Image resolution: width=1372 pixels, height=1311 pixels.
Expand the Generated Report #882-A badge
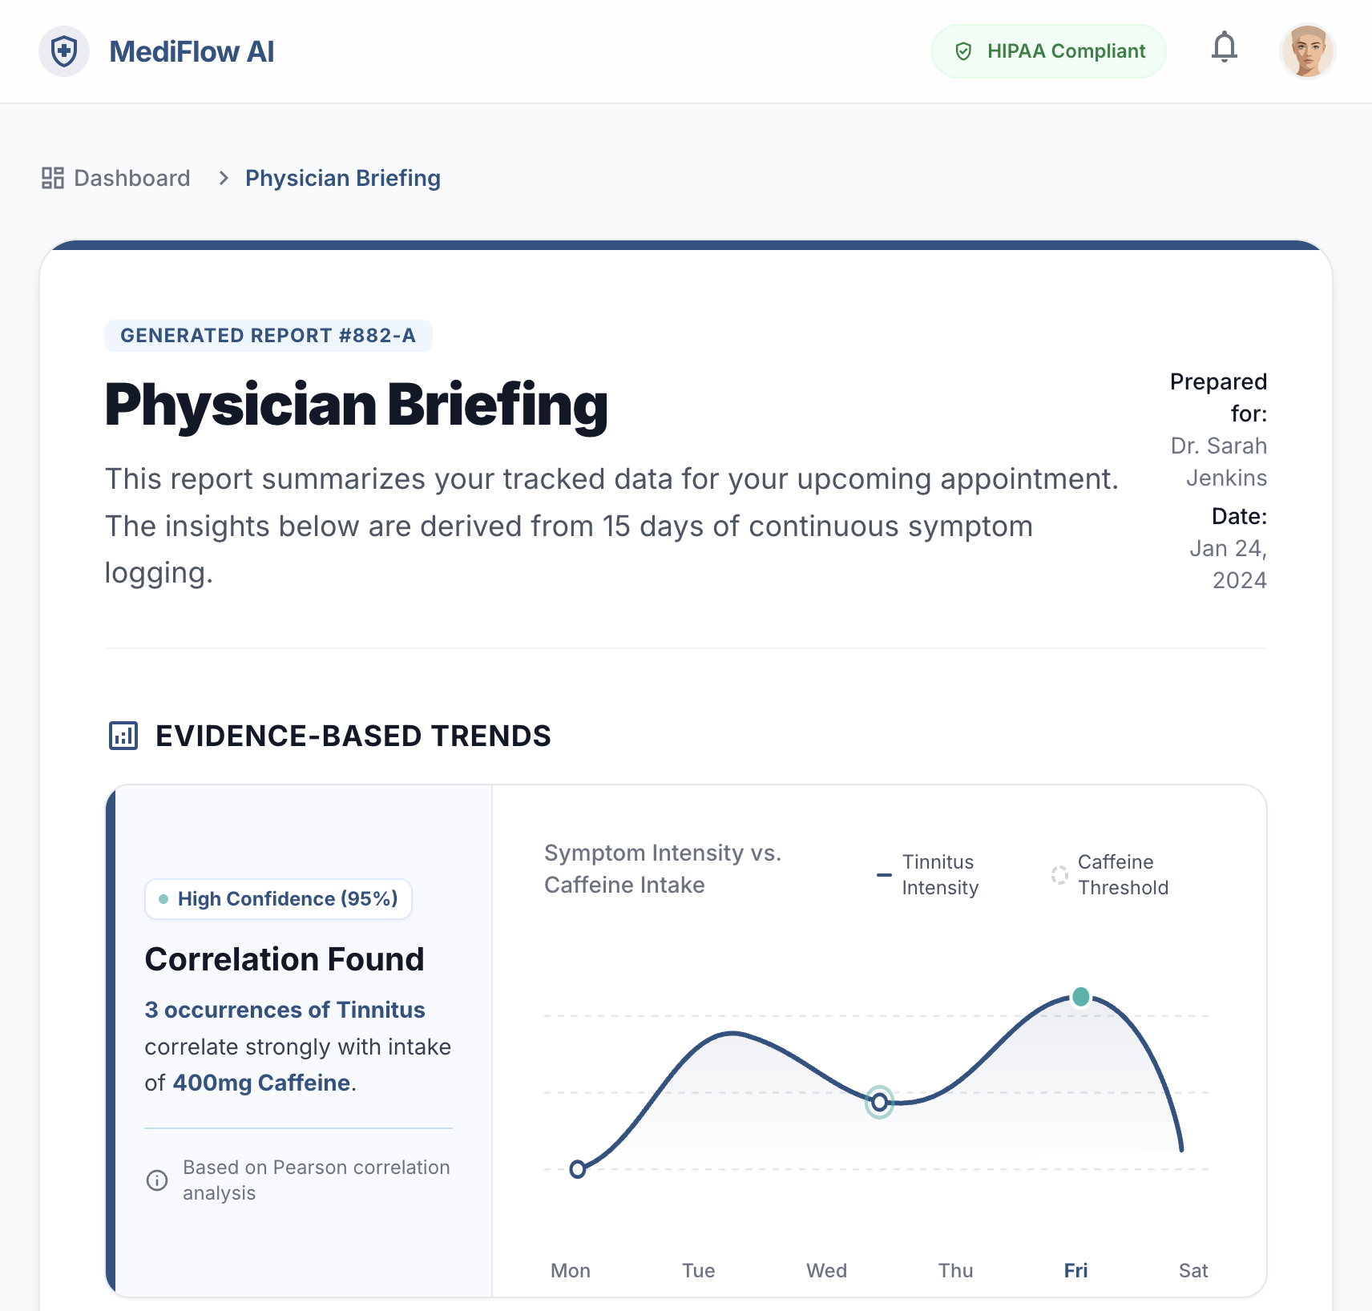pos(268,336)
